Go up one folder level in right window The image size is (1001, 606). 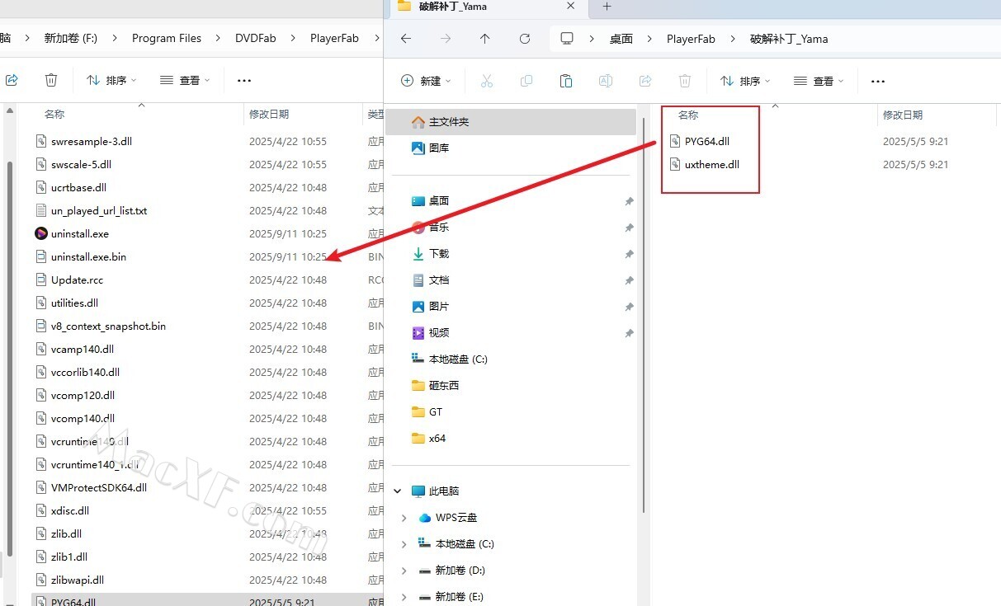(484, 39)
